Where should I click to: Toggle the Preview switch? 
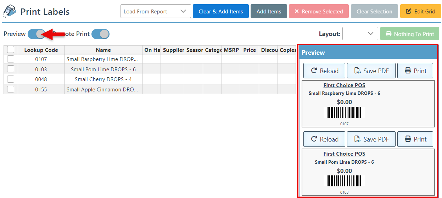(x=36, y=34)
